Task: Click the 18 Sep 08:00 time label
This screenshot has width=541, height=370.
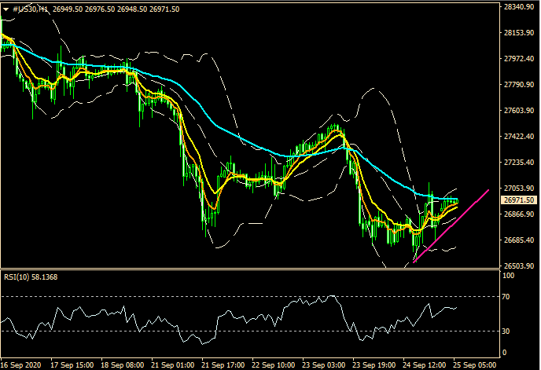Action: point(123,365)
